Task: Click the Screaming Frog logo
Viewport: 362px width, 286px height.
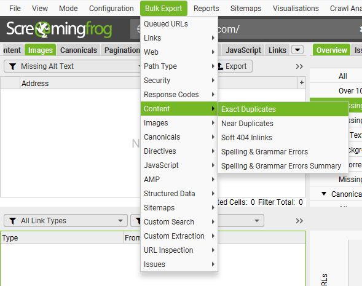Action: (60, 30)
